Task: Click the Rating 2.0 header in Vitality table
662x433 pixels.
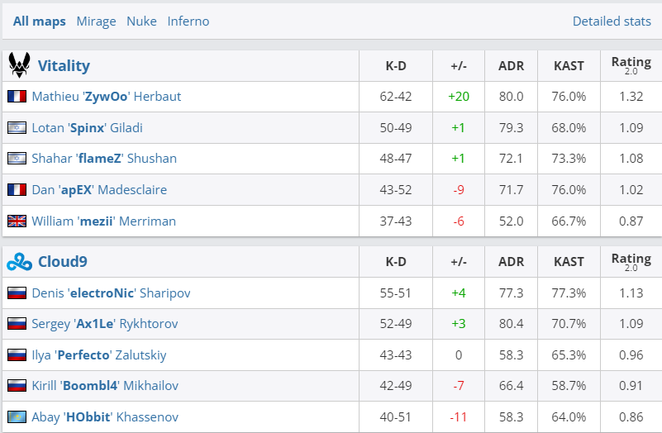Action: coord(631,65)
